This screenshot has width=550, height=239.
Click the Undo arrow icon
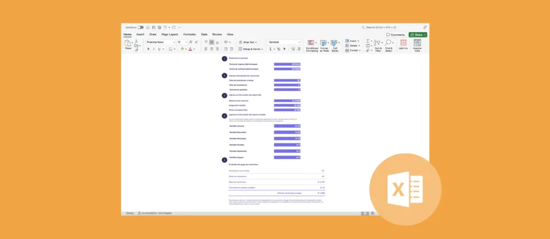click(x=165, y=27)
